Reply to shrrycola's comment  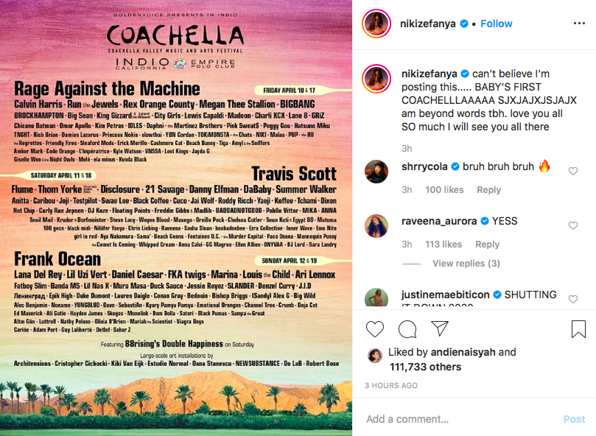tap(489, 190)
